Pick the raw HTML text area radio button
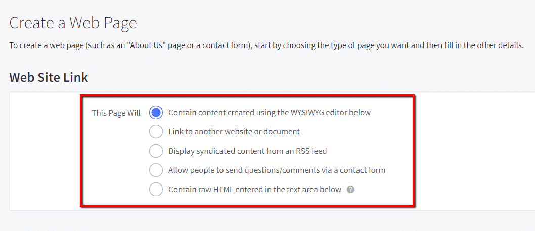Viewport: 535px width, 231px height. point(156,190)
